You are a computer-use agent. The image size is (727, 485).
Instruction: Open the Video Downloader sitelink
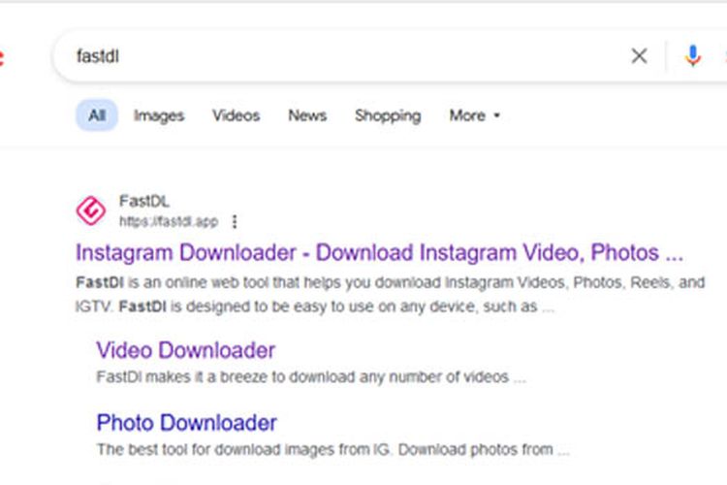[x=185, y=350]
